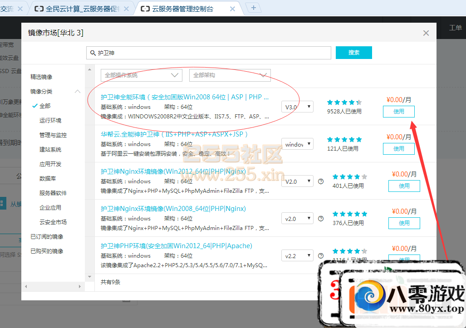Click star rating of 护卫神全能环境 image
This screenshot has width=466, height=328.
point(344,103)
